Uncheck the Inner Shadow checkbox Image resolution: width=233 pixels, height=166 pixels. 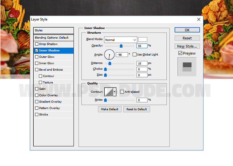[37, 51]
